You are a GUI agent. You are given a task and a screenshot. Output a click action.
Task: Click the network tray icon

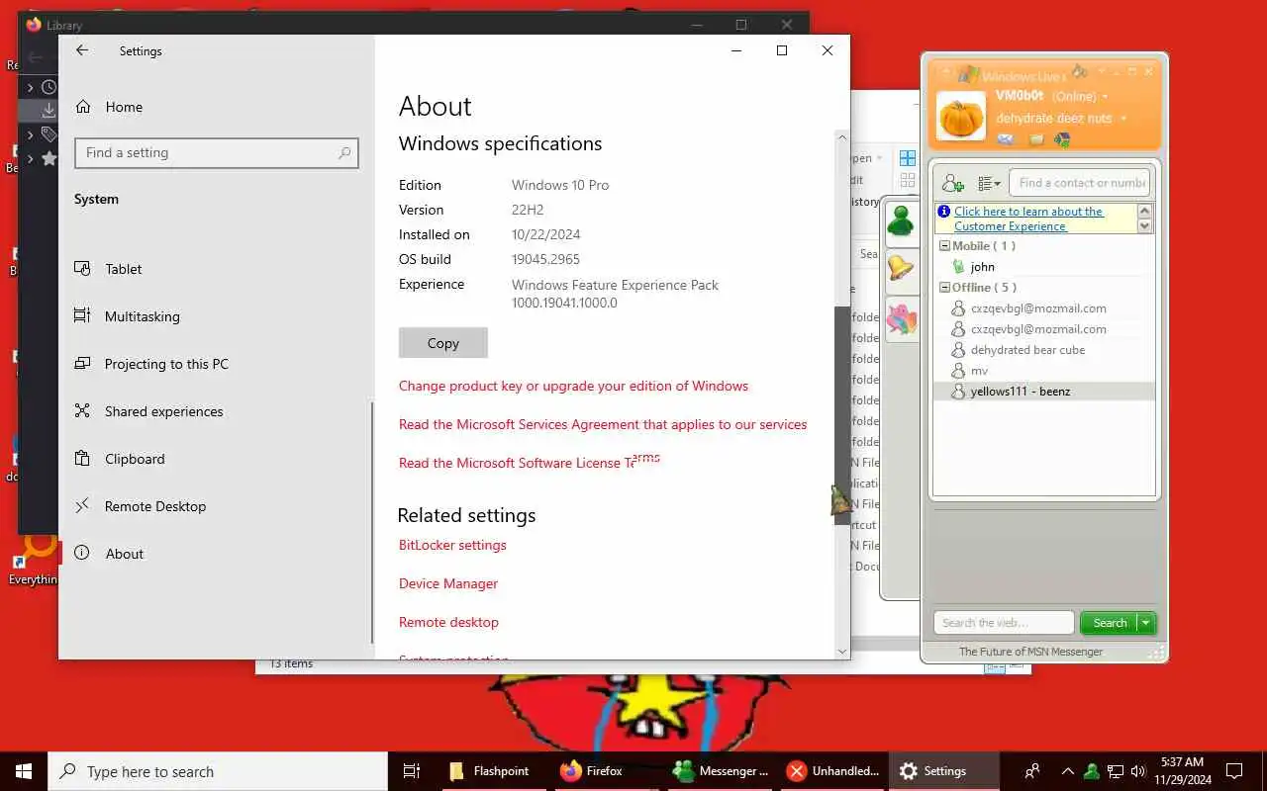tap(1115, 771)
